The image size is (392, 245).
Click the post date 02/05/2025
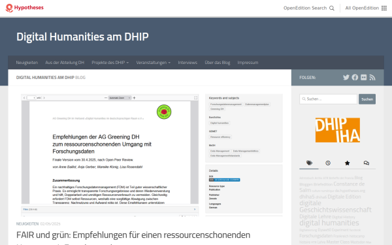tap(50, 223)
